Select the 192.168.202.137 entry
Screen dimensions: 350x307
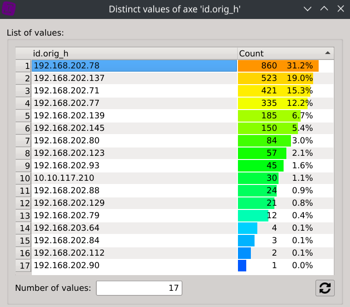pos(134,78)
